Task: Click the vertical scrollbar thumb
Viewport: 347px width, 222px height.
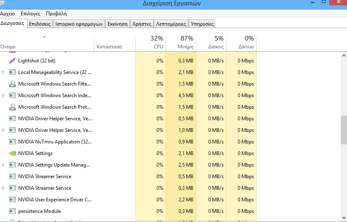Action: [x=344, y=130]
